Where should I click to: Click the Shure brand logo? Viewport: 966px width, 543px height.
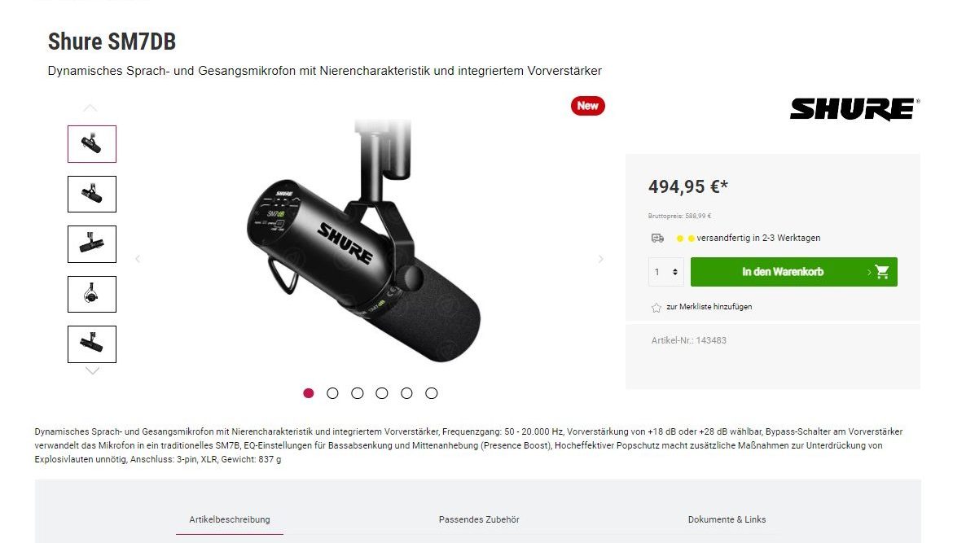point(854,109)
